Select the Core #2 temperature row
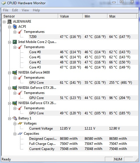The image size is (140, 163). click(x=83, y=62)
